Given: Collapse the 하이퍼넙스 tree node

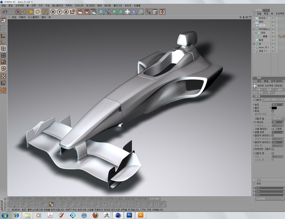Looking at the screenshot, I should (x=254, y=29).
